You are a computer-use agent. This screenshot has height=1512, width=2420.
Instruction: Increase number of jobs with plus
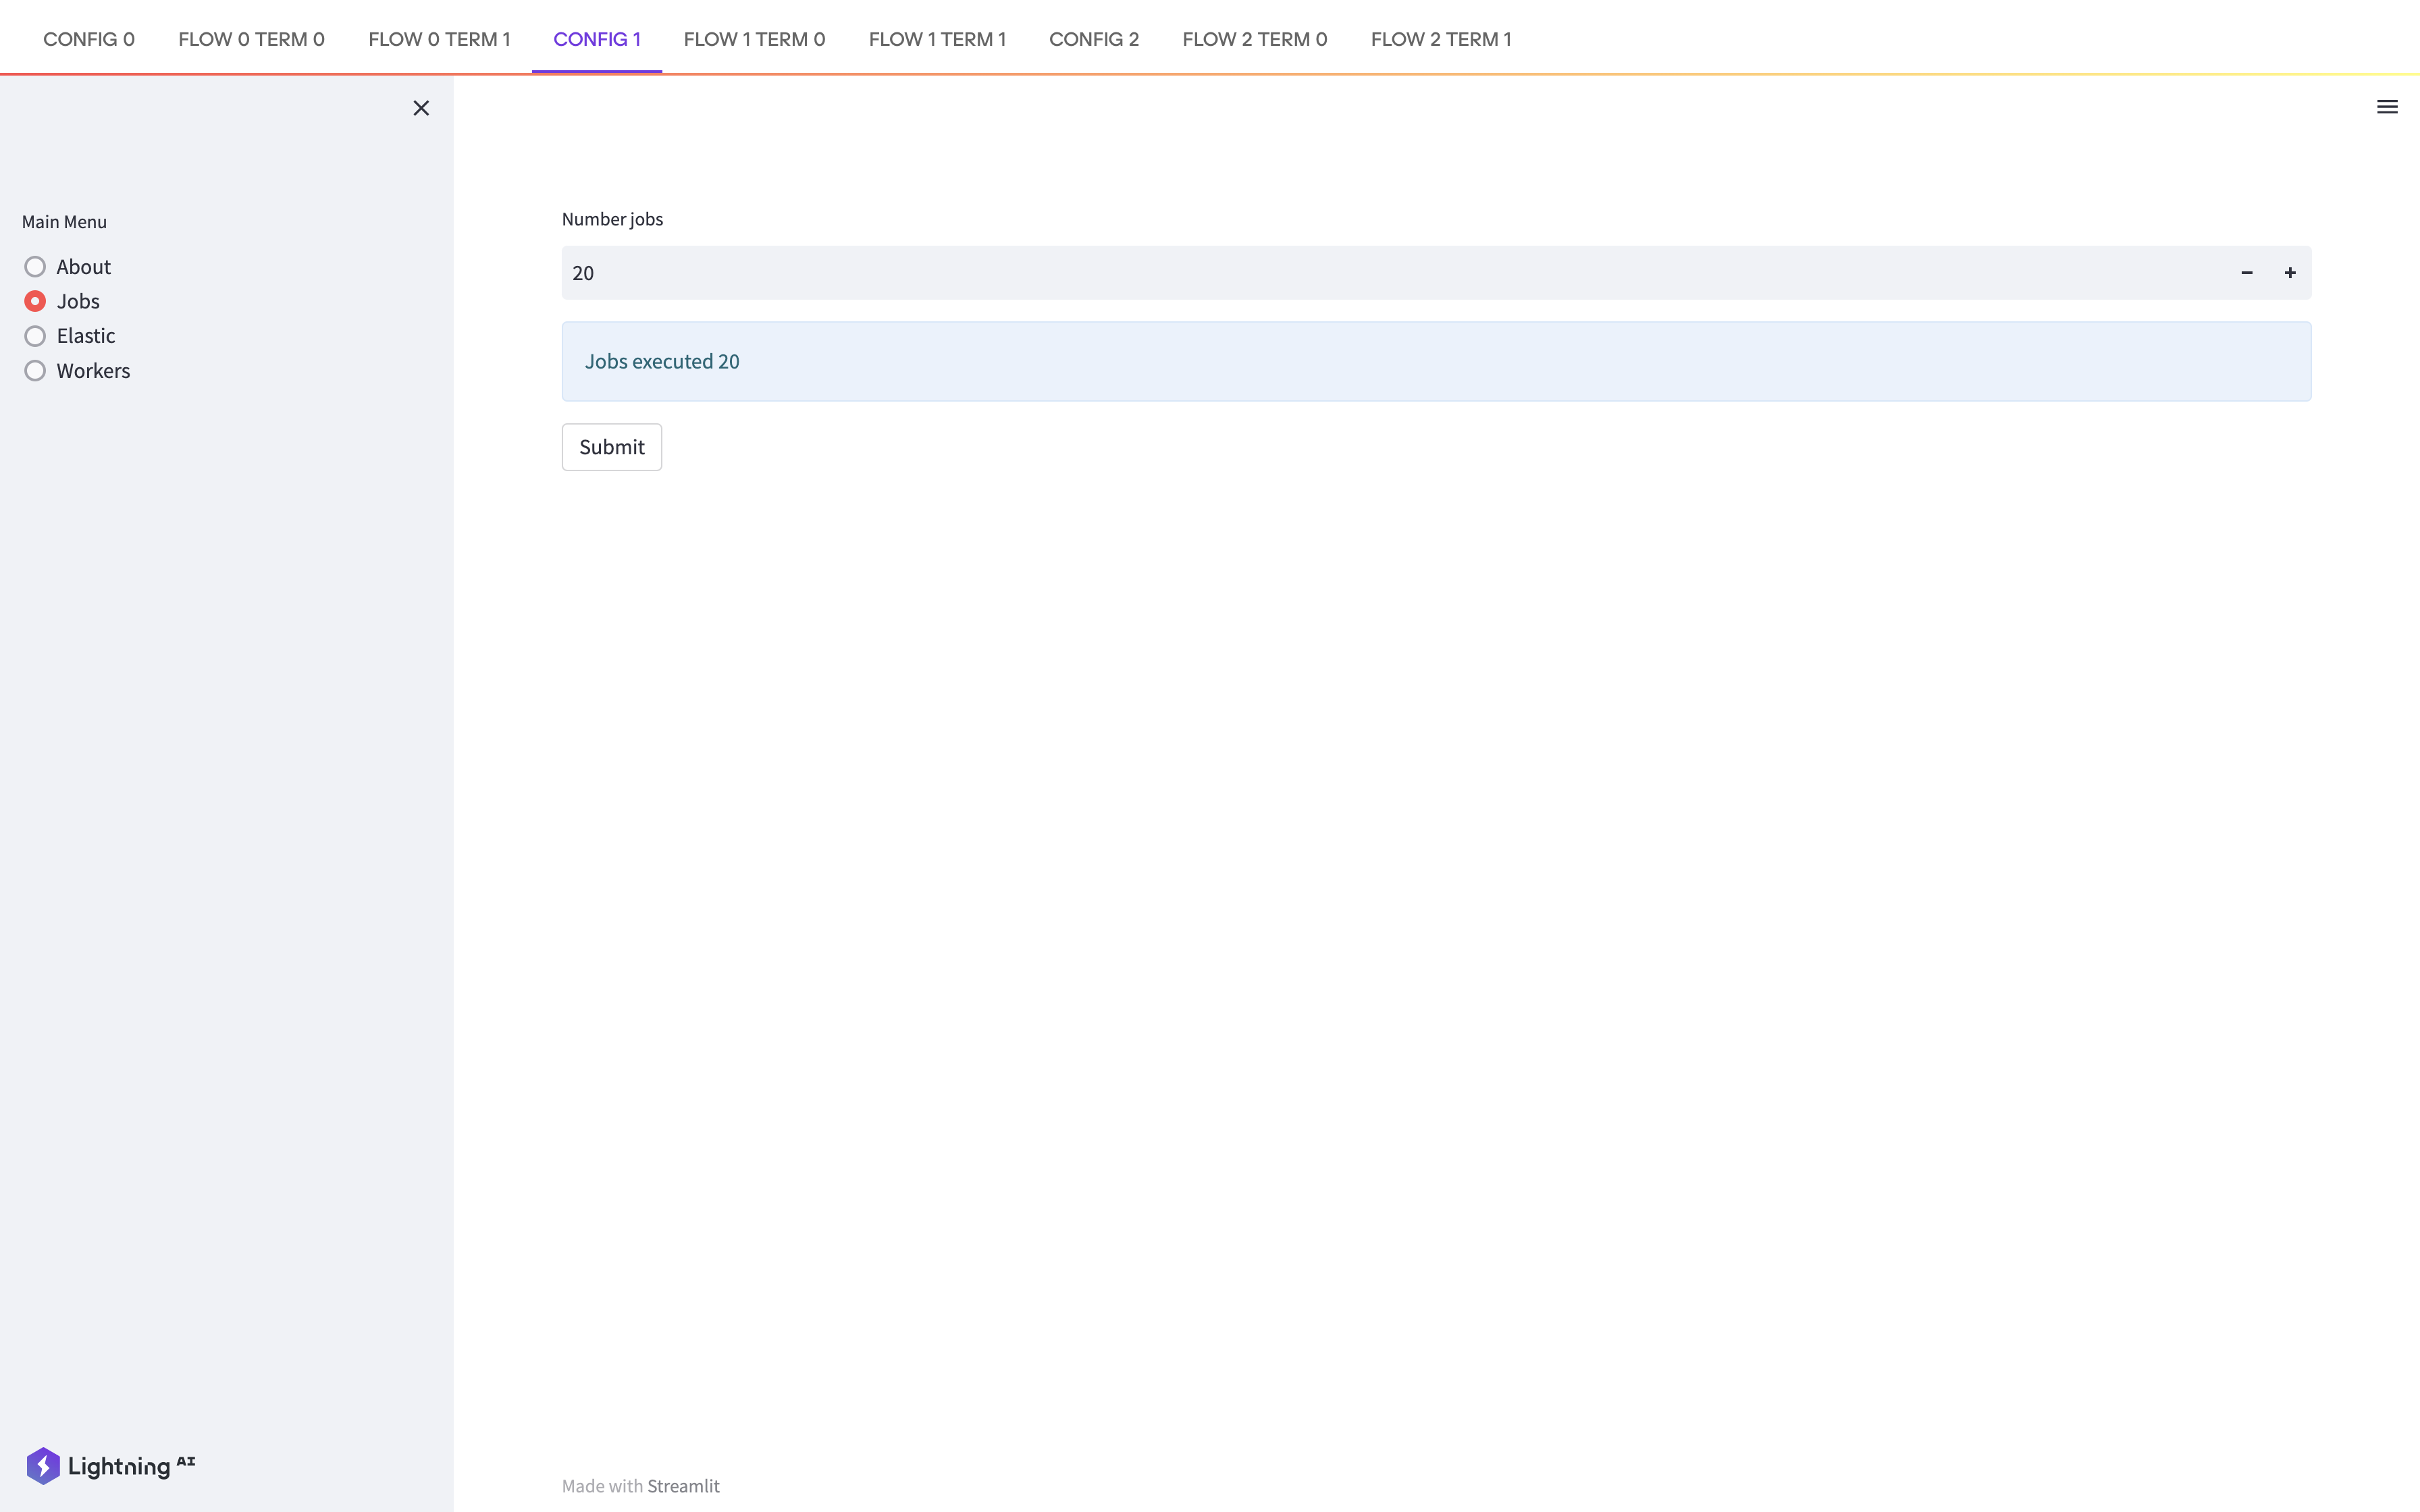[x=2289, y=273]
